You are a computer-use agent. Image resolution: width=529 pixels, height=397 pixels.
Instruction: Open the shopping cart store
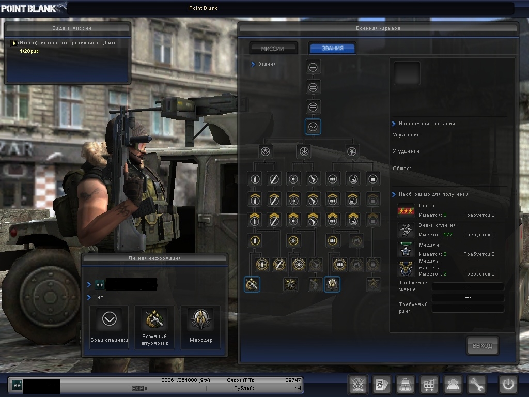pyautogui.click(x=429, y=385)
